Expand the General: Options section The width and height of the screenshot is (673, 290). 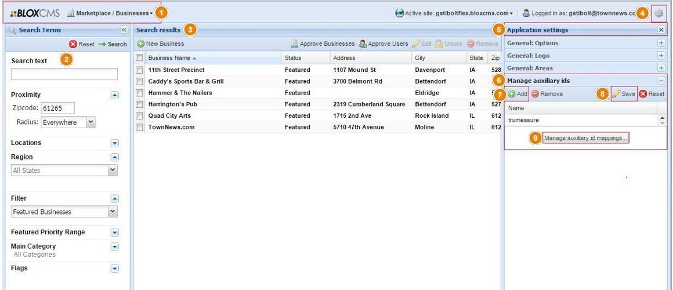(661, 44)
